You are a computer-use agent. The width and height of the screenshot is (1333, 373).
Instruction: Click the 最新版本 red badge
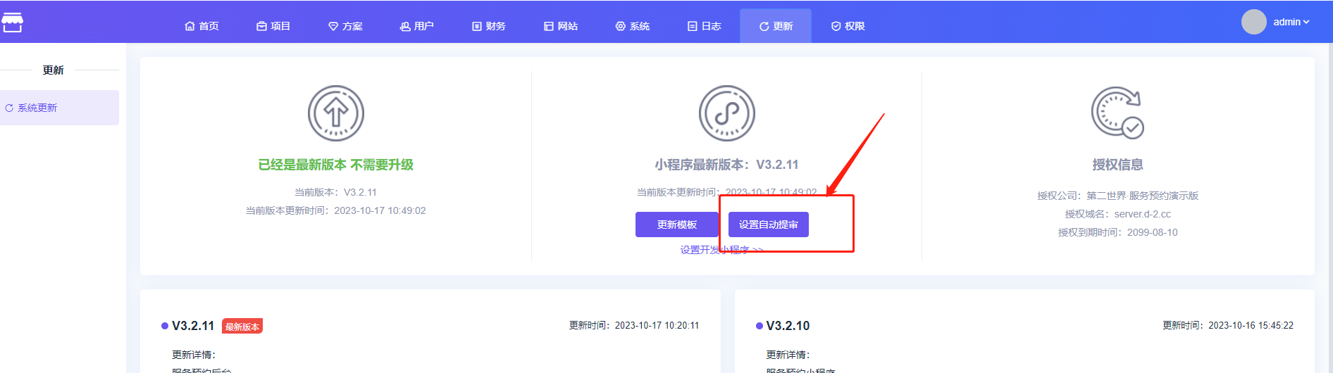click(x=242, y=327)
